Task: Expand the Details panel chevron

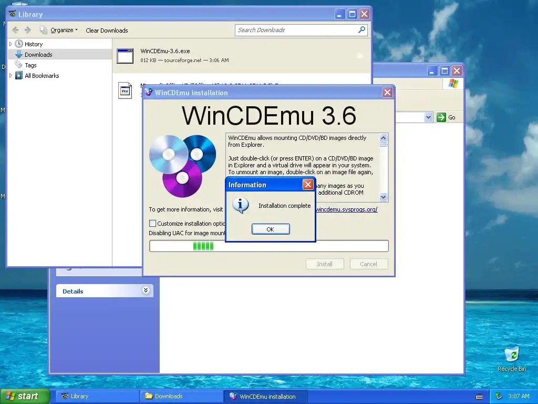Action: pos(146,290)
